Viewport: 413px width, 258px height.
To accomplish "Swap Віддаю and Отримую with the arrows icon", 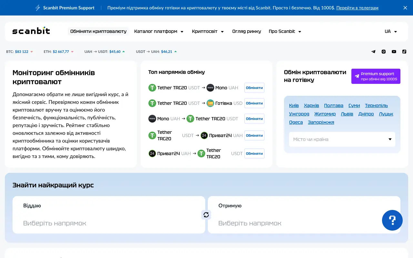I will tap(206, 215).
